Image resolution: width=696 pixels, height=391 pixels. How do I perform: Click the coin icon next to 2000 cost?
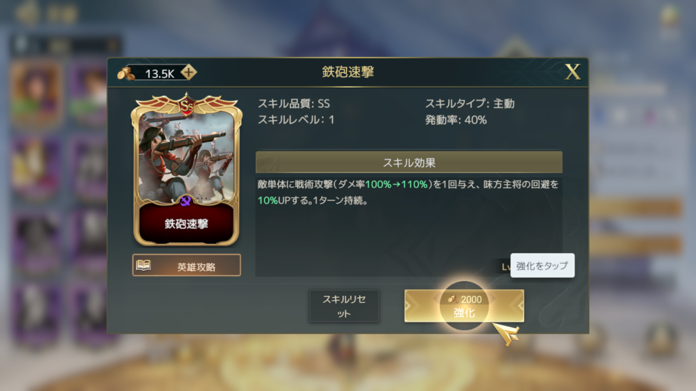[x=452, y=299]
